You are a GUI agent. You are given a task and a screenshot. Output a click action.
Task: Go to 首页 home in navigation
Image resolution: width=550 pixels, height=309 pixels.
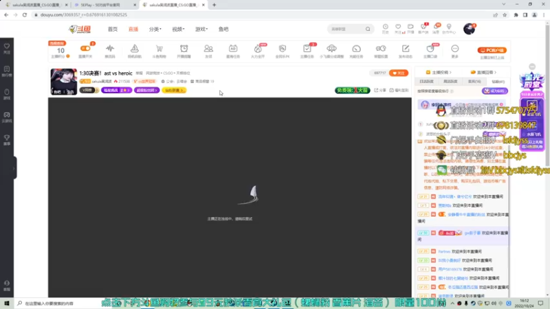pos(113,29)
